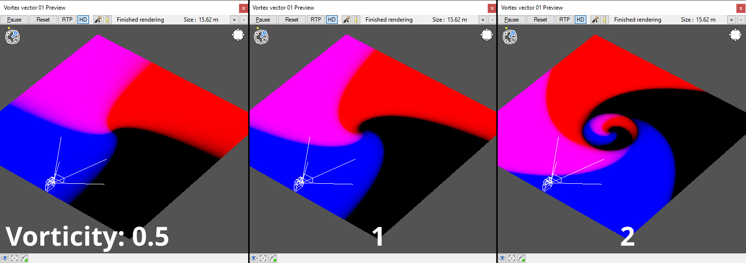Click the green curve icon, middle preview
Image resolution: width=746 pixels, height=263 pixels.
273,258
